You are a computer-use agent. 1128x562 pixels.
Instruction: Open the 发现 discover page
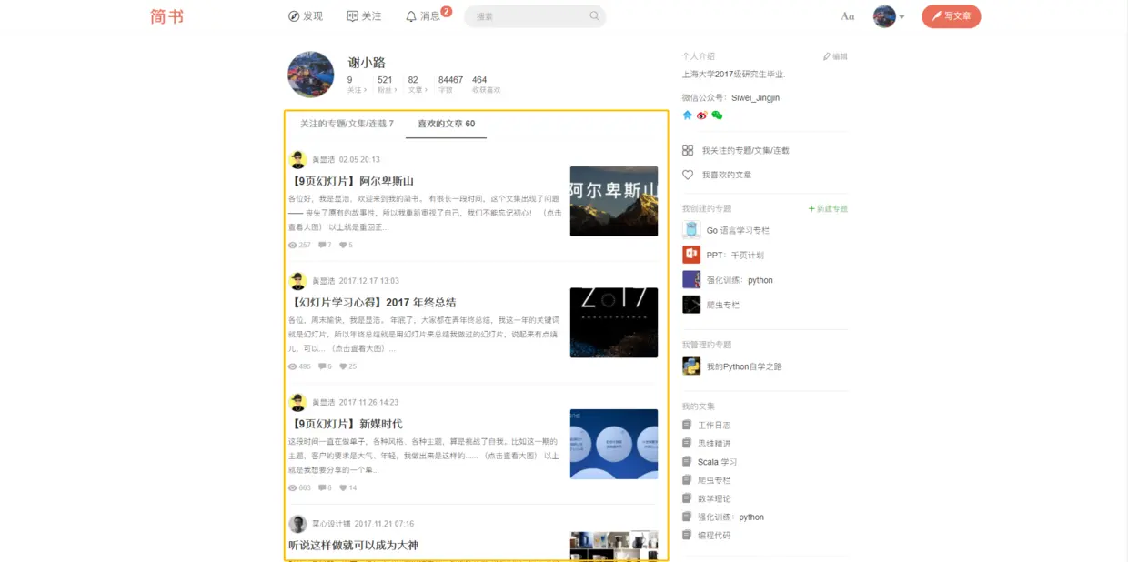click(x=306, y=16)
